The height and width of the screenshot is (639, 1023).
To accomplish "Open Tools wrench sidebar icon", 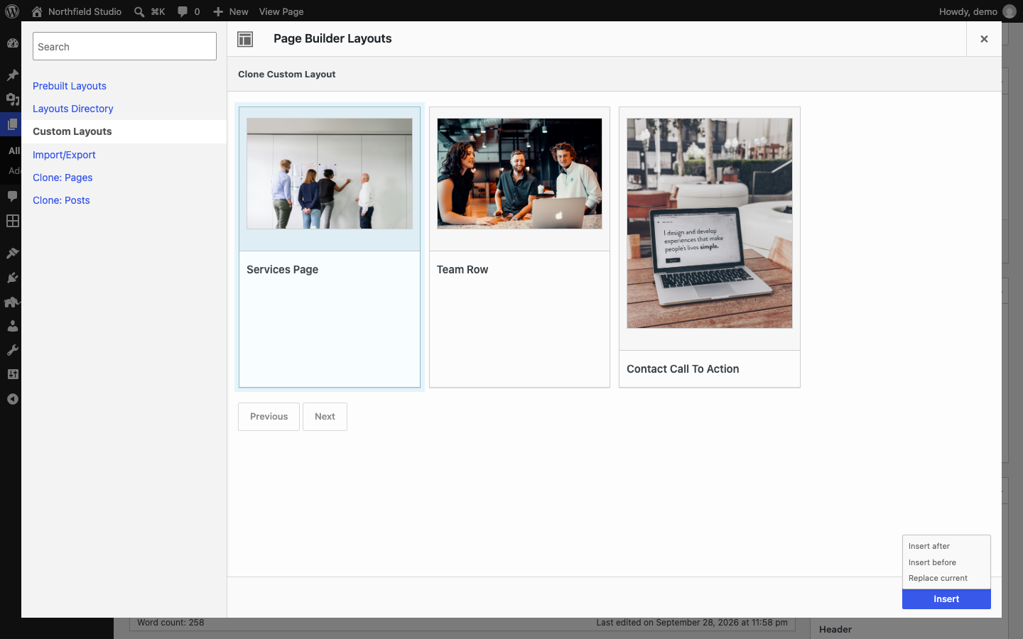I will click(12, 350).
